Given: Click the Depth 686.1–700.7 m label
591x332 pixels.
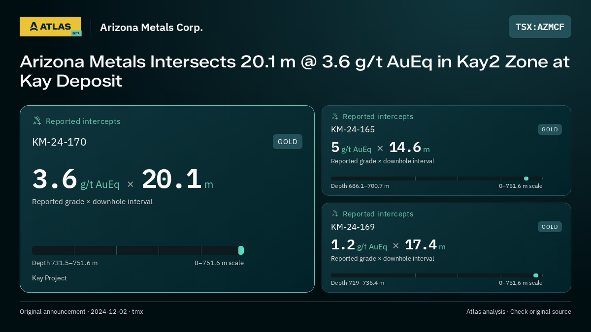Looking at the screenshot, I should click(x=360, y=186).
